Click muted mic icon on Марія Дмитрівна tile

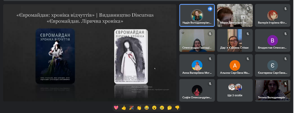(x=248, y=9)
